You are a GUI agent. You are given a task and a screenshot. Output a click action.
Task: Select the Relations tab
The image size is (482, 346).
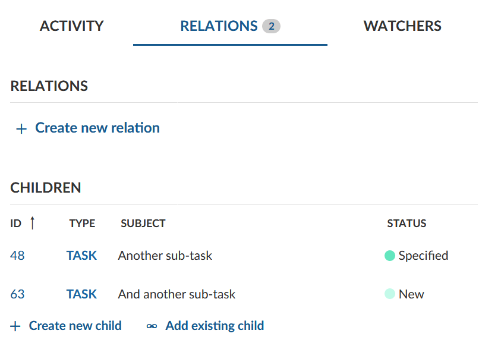pyautogui.click(x=219, y=26)
